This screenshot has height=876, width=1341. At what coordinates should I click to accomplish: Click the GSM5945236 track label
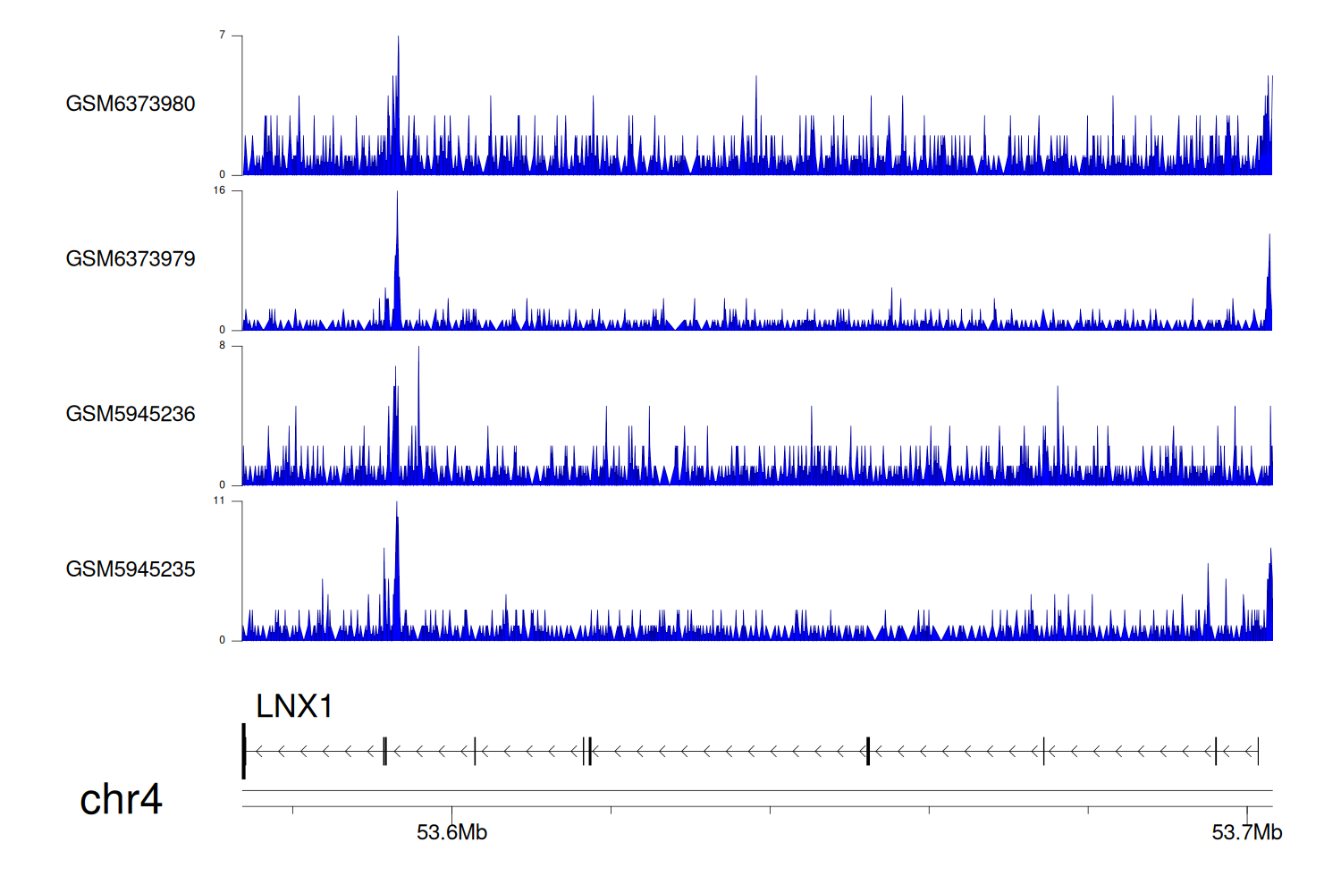[x=131, y=414]
